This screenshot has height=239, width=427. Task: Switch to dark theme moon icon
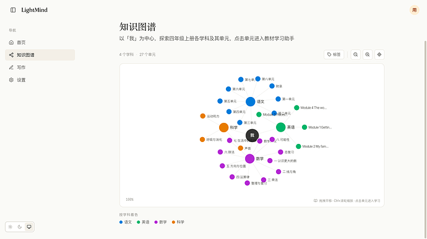[x=20, y=227]
